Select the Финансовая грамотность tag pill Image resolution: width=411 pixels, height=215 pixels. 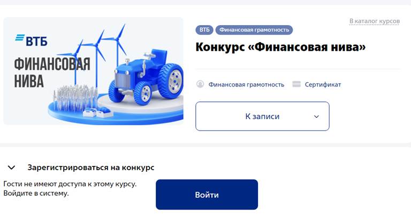(254, 30)
